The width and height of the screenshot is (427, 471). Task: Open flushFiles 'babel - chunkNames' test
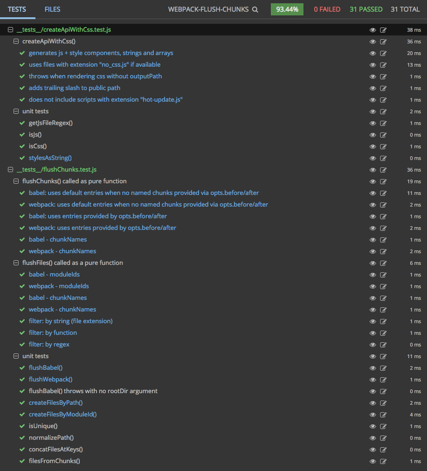click(58, 298)
